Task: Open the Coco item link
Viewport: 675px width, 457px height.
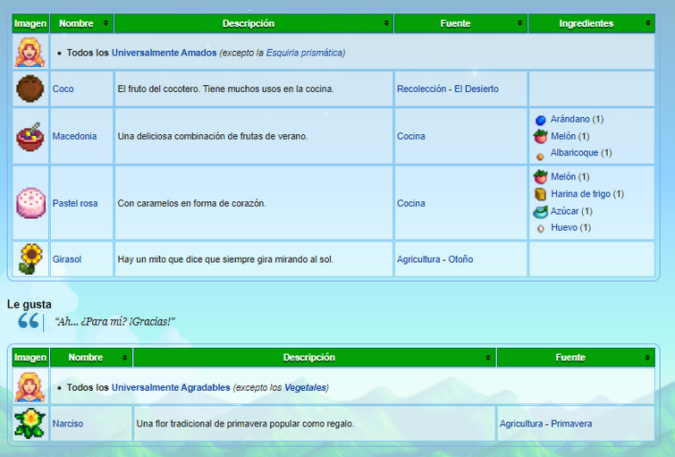Action: 63,89
